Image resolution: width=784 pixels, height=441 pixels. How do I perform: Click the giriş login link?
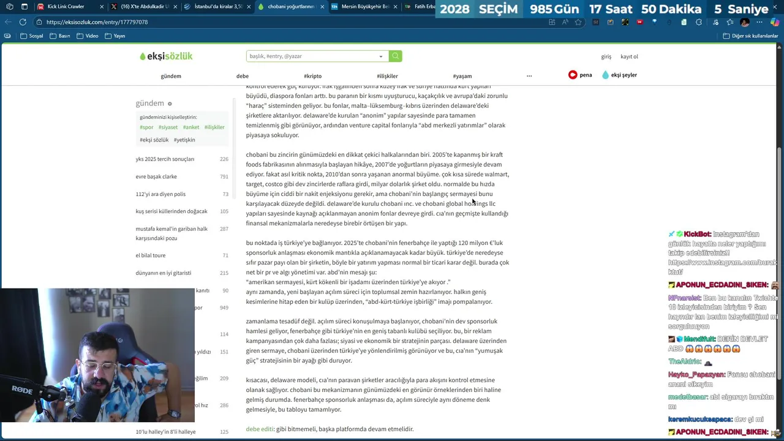point(606,56)
